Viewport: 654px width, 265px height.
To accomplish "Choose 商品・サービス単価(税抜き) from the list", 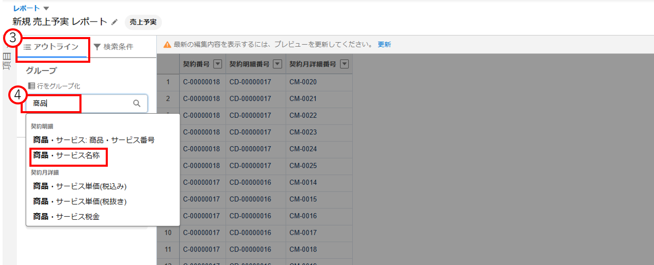I will 80,201.
